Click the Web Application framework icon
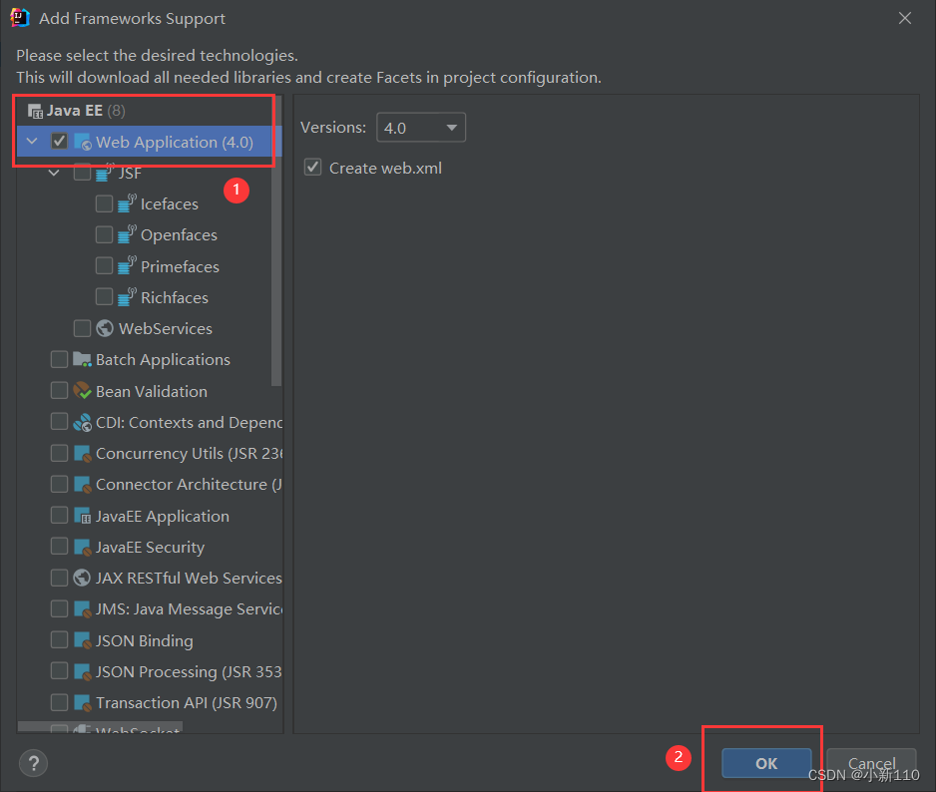Image resolution: width=936 pixels, height=792 pixels. coord(83,142)
